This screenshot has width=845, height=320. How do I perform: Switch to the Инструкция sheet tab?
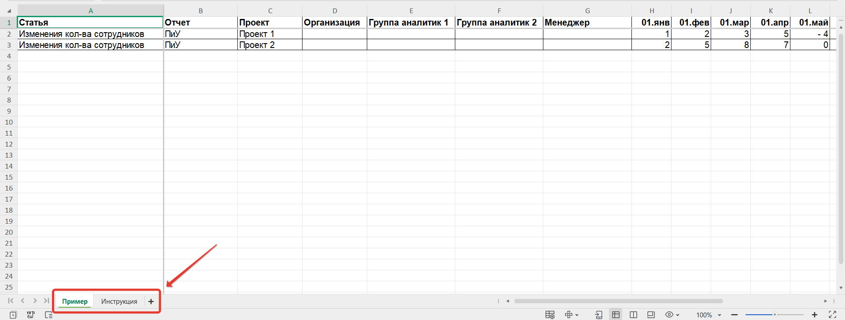point(119,302)
